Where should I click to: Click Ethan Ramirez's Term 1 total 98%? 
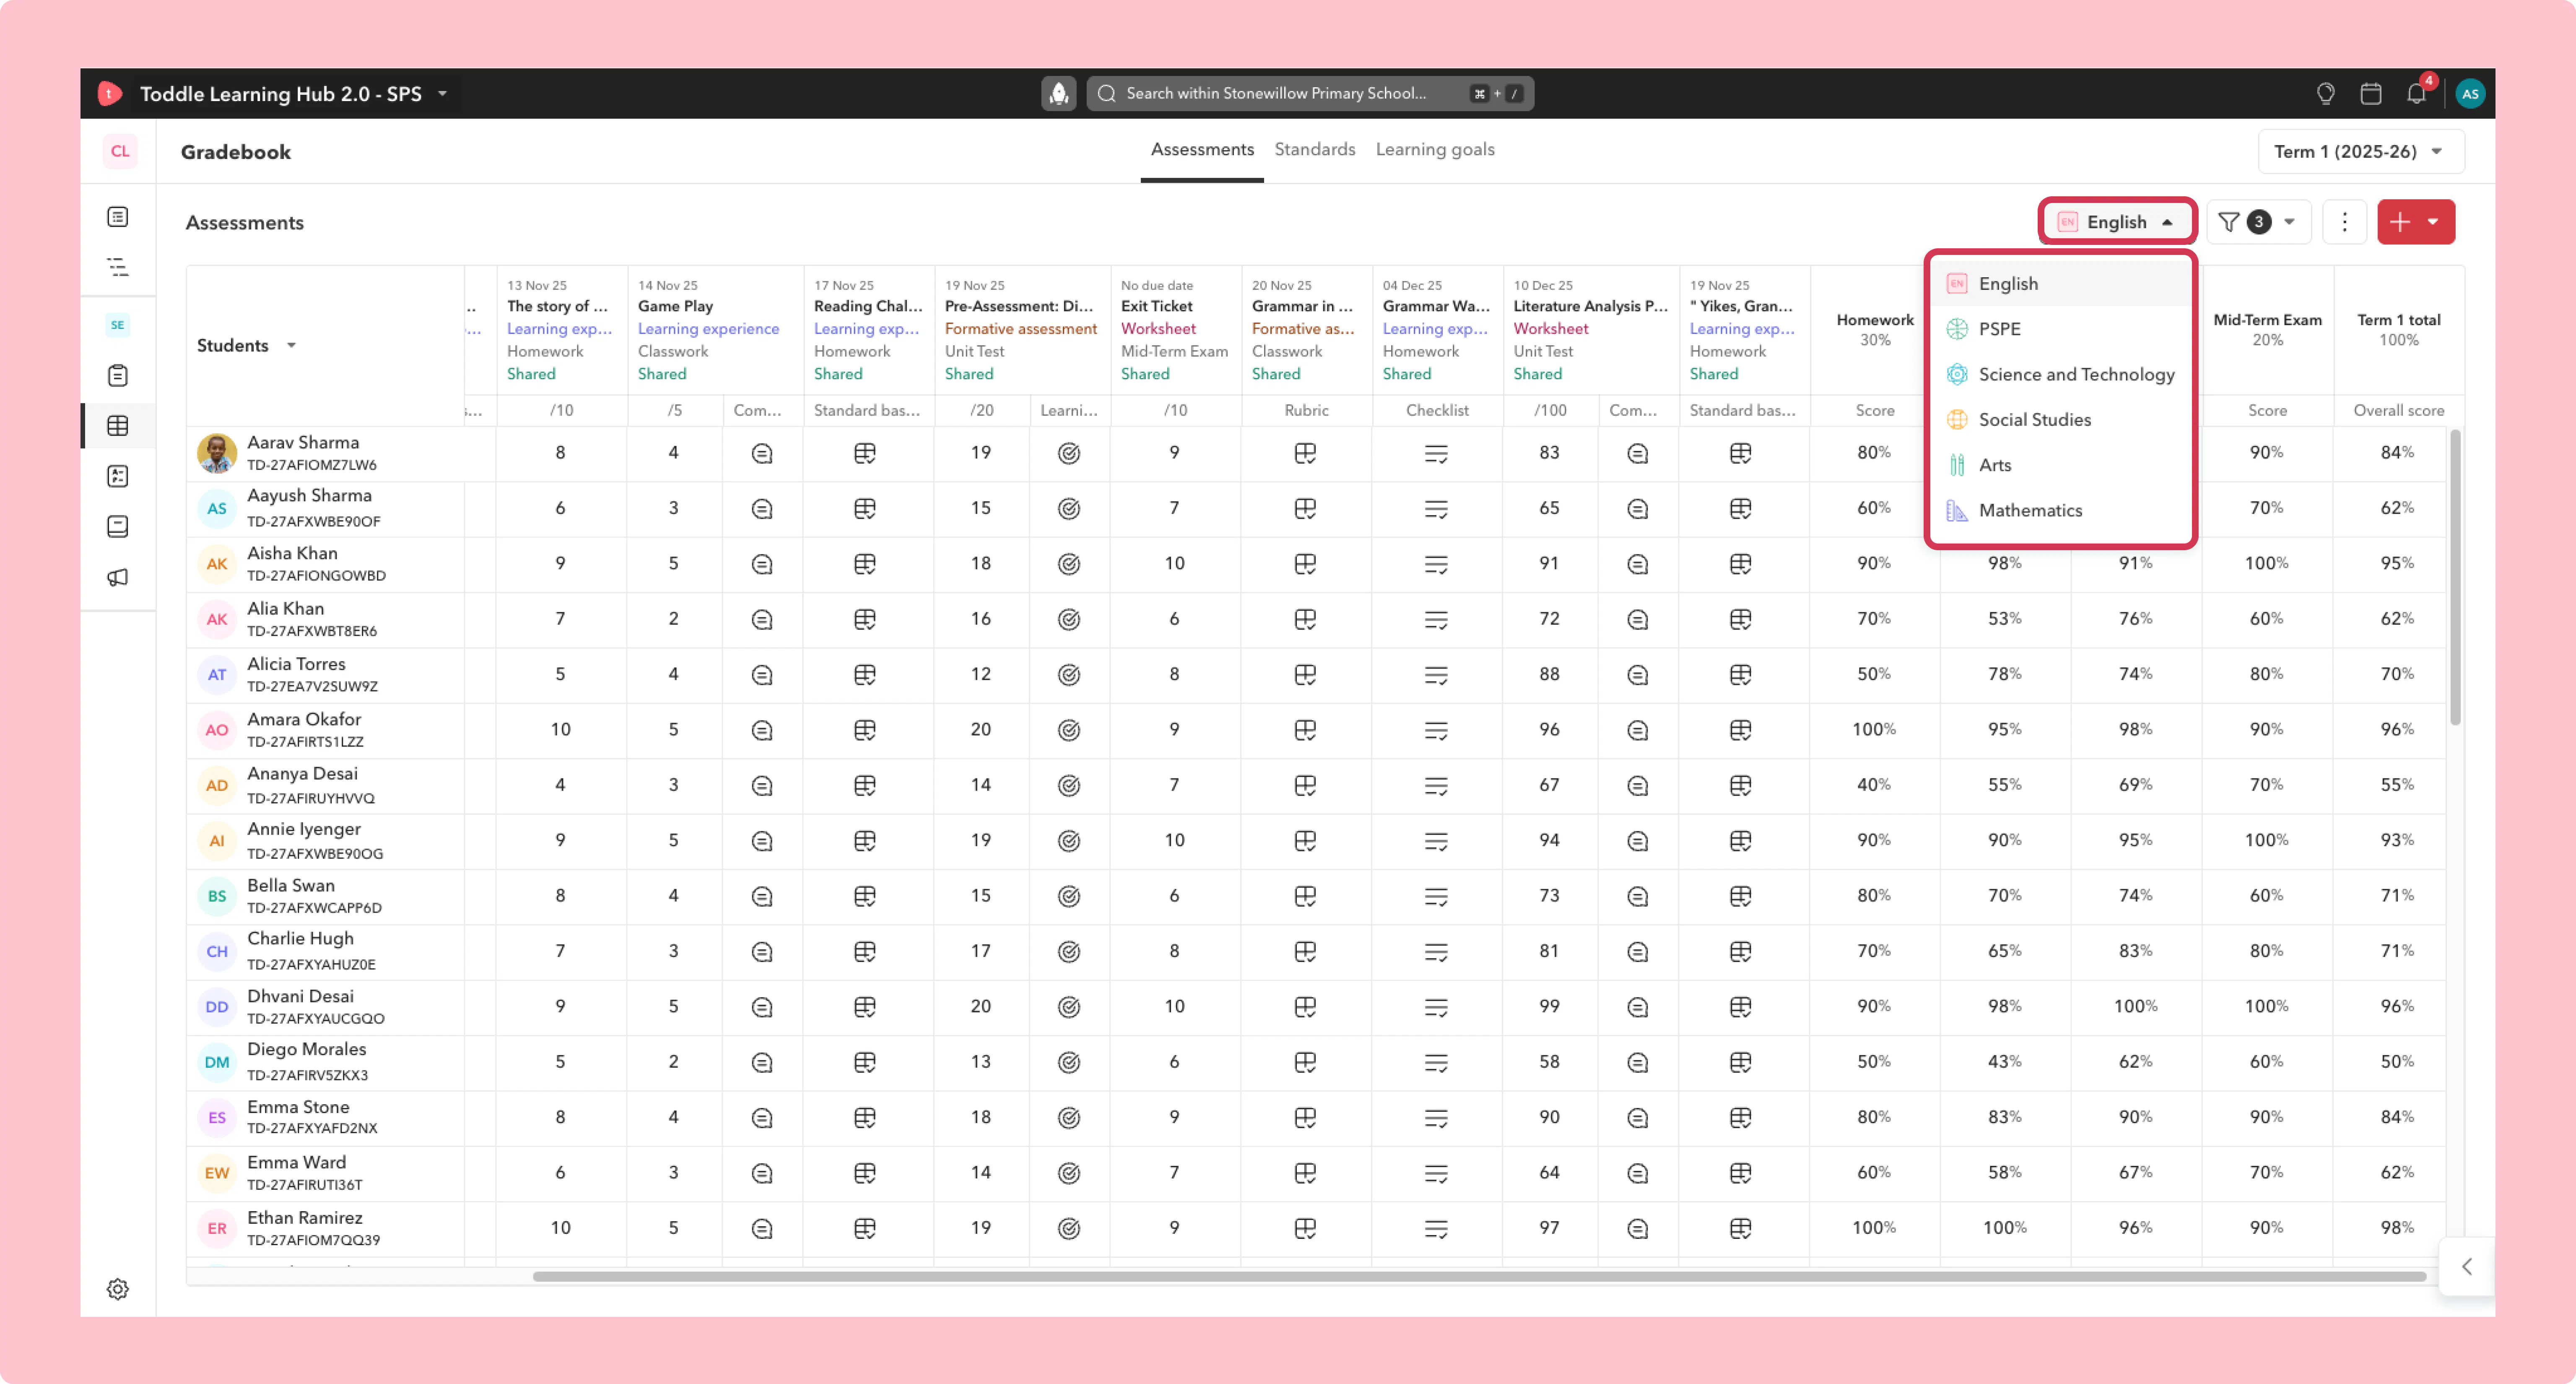pos(2397,1227)
